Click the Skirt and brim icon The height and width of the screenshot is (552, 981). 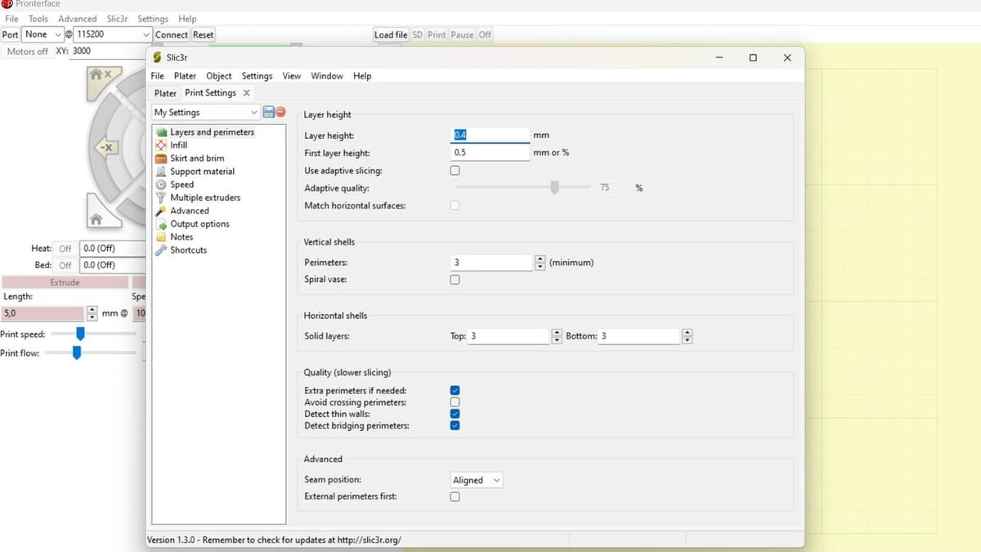161,159
